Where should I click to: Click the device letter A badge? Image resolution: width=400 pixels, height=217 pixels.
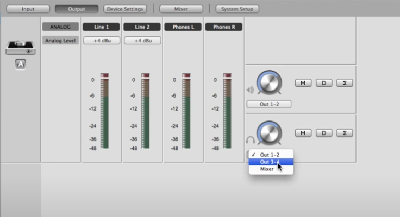coord(21,64)
